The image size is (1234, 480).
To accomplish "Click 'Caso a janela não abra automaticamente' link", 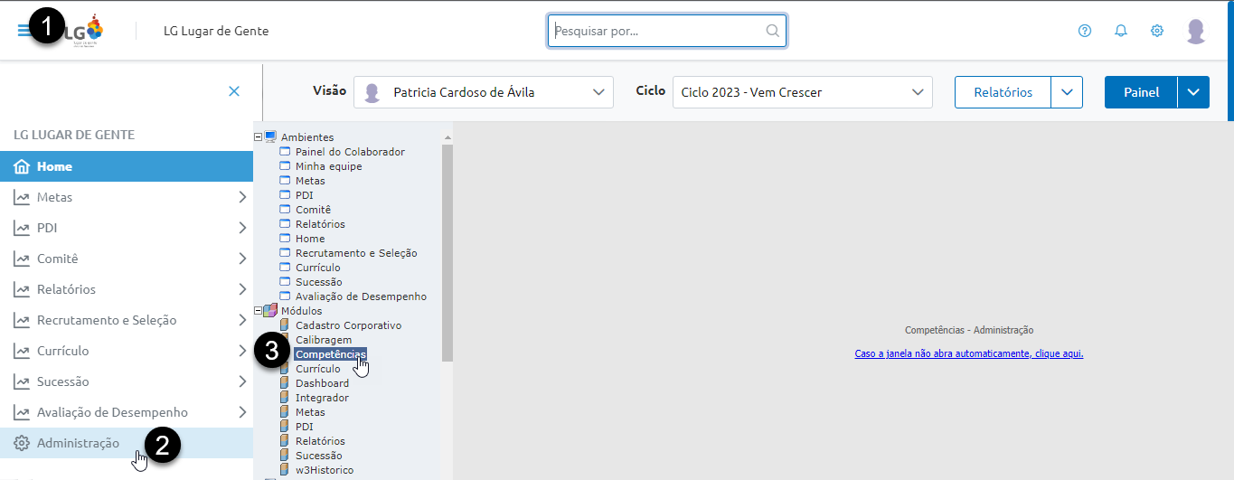I will point(969,353).
